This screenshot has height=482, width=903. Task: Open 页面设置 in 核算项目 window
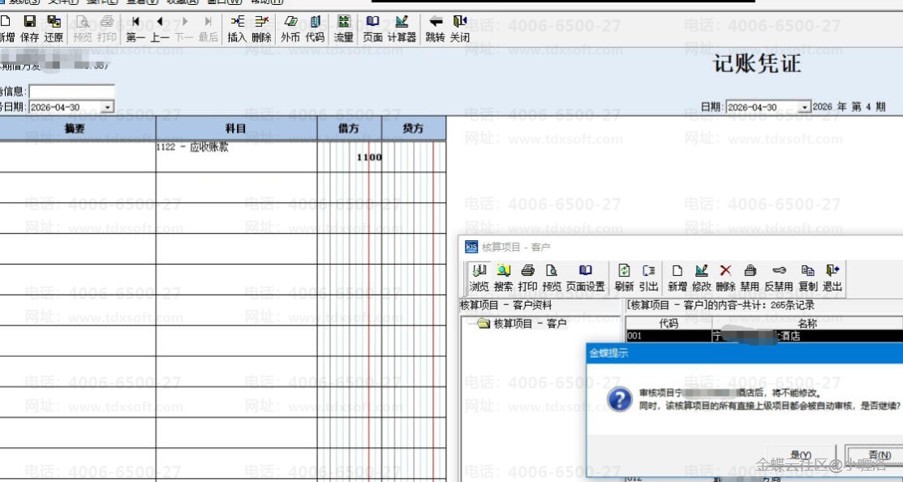click(585, 278)
